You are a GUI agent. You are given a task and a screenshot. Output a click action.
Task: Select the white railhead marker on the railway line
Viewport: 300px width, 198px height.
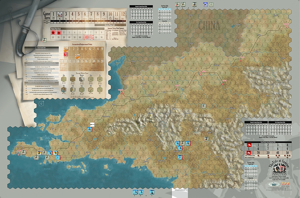[92, 124]
